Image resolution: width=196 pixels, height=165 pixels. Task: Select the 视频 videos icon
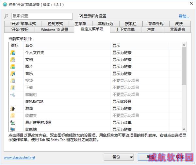13,81
